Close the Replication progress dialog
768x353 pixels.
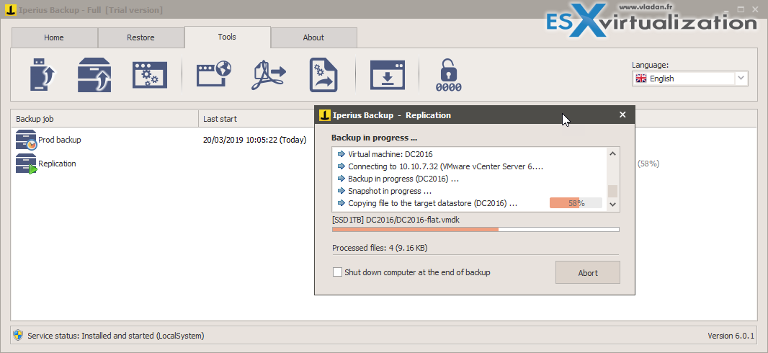pos(622,115)
